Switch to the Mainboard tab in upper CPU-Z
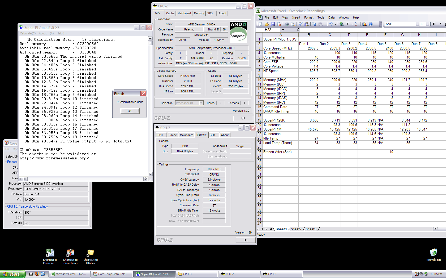This screenshot has height=278, width=446. 184,13
